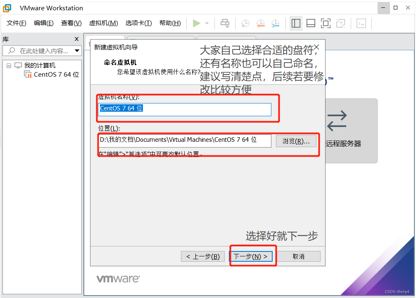
Task: Click the transfer arrows icon above 远程服务器
Action: 337,121
